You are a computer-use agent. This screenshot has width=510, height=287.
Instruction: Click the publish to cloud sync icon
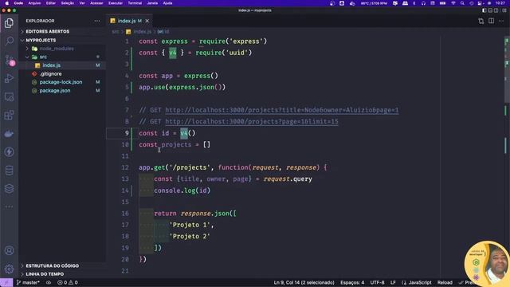click(49, 282)
